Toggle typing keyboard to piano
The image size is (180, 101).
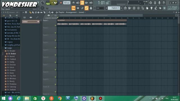coord(73,8)
